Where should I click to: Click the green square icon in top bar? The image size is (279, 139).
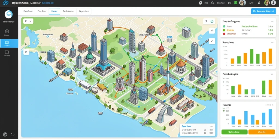coord(236,3)
